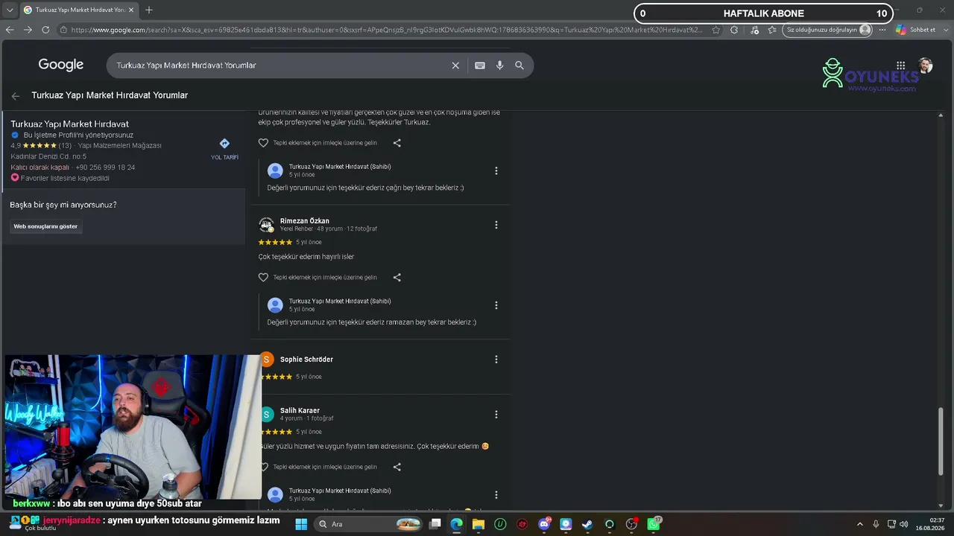
Task: Click Web sonuçlarını göster button
Action: coord(45,226)
